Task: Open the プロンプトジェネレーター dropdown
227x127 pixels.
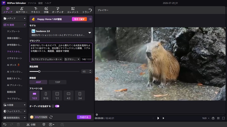Action: coord(47,59)
